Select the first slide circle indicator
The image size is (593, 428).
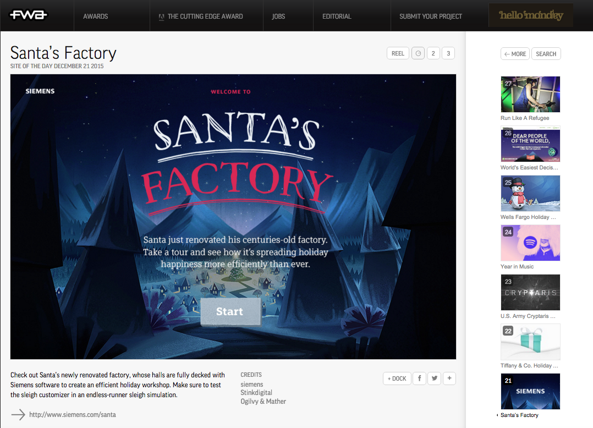point(418,53)
